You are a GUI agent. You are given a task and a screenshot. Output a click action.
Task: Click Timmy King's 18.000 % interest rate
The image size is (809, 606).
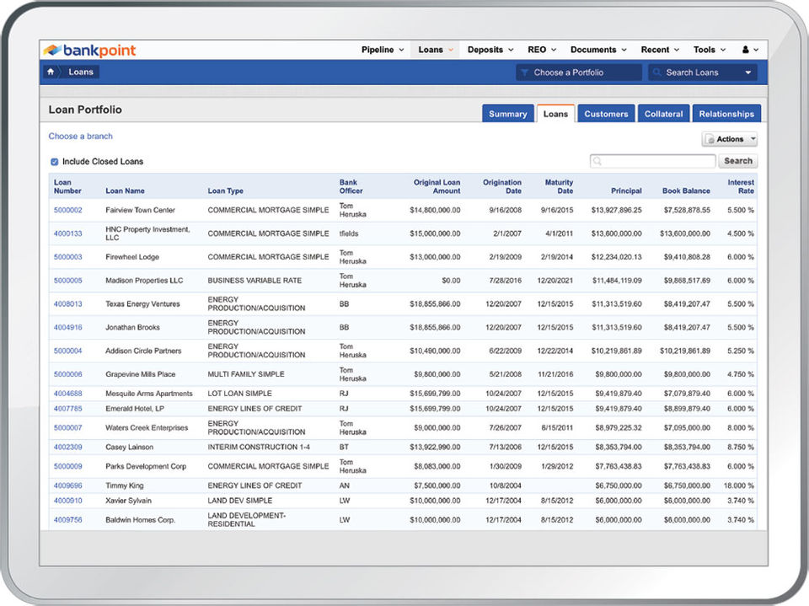click(738, 485)
